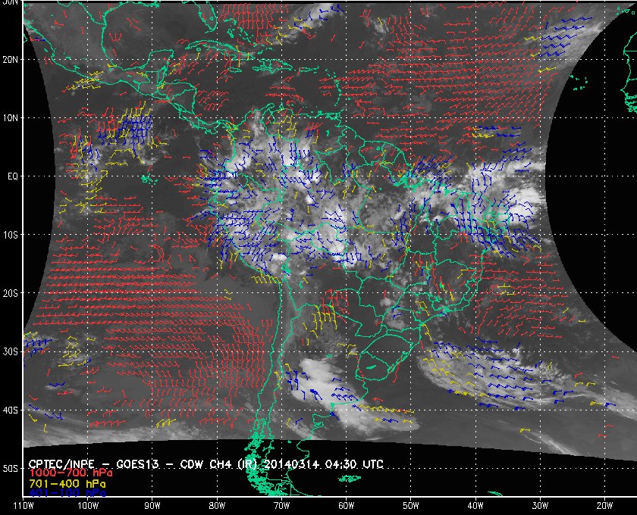Click the blue 401-100 hPa legend entry
This screenshot has width=637, height=515.
click(x=67, y=493)
